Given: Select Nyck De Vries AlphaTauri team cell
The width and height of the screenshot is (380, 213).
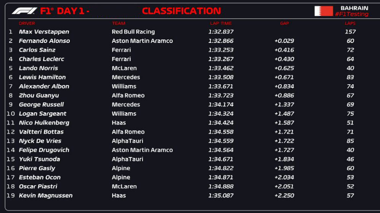Looking at the screenshot, I should point(127,141).
